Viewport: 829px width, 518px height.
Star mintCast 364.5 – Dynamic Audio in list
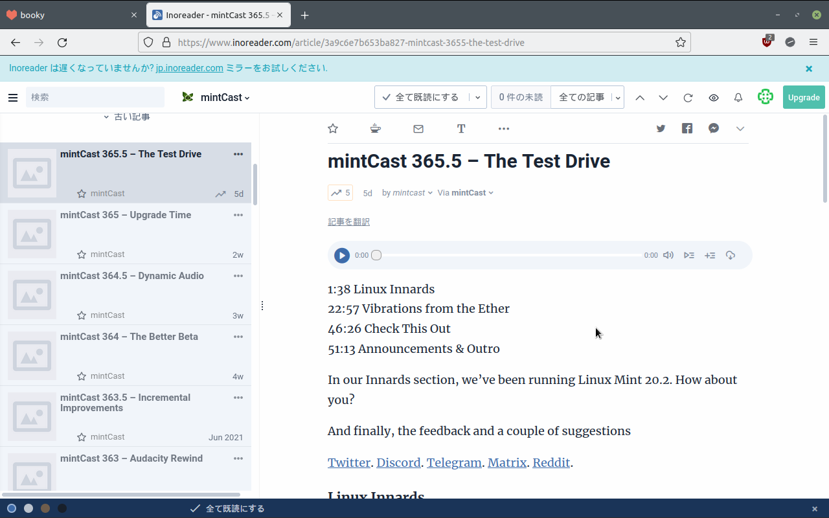pyautogui.click(x=82, y=315)
